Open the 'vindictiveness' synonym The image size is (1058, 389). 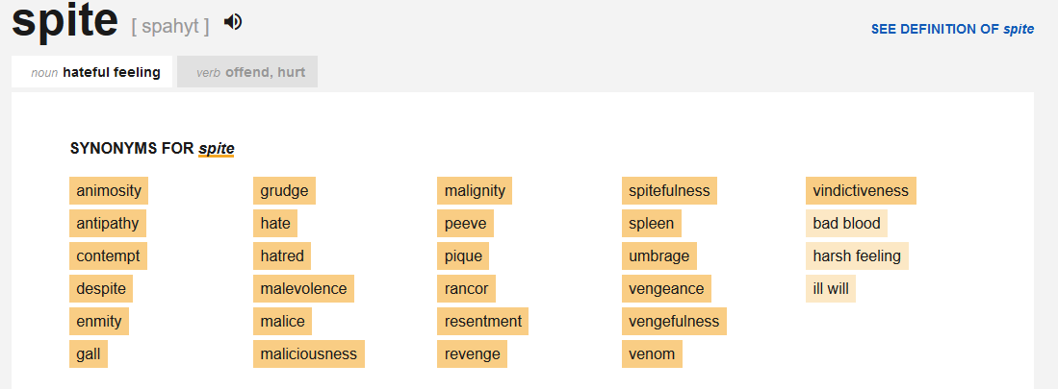(x=861, y=190)
